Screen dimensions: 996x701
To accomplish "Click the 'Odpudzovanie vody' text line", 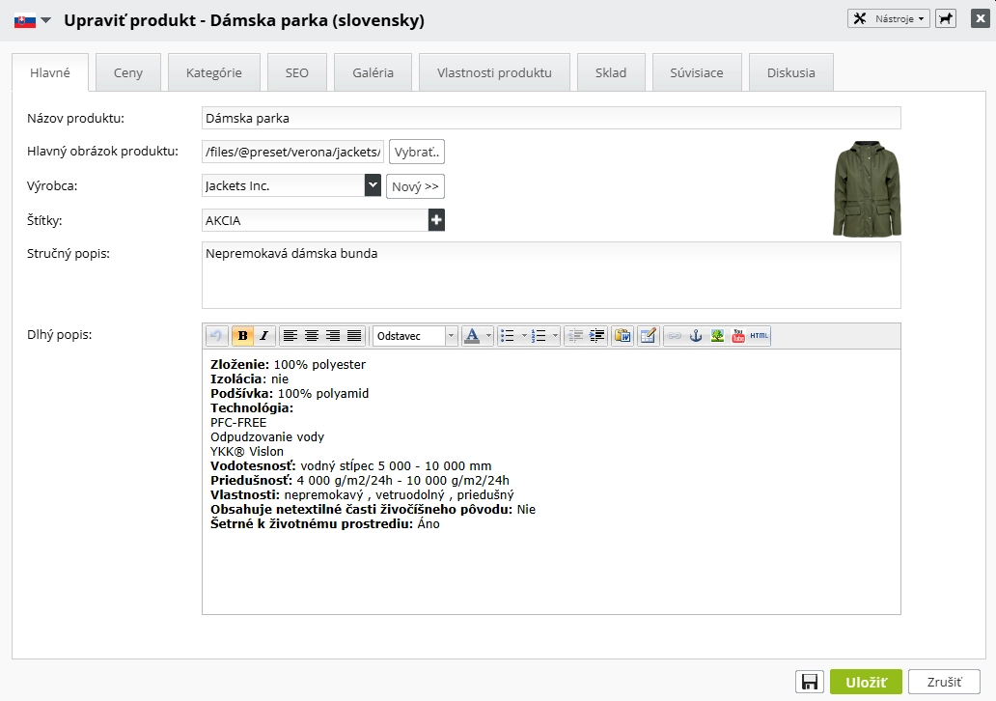I will pos(267,437).
